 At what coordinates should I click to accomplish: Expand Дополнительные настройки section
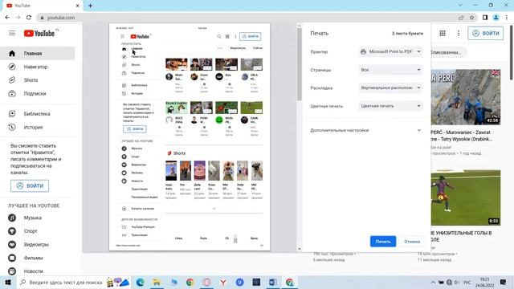pos(366,130)
